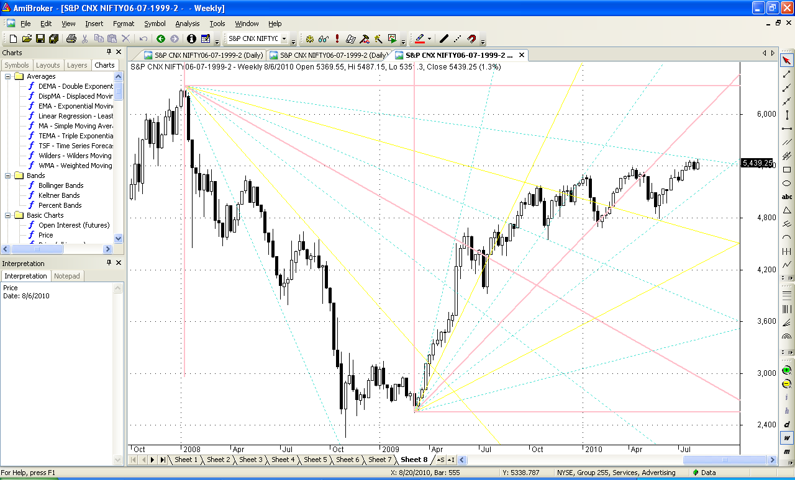
Task: Click the green zoom in icon
Action: pos(787,370)
